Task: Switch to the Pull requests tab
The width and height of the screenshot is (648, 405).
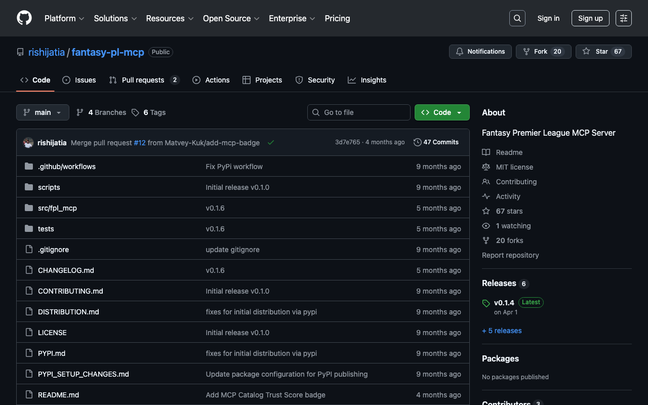Action: point(143,80)
